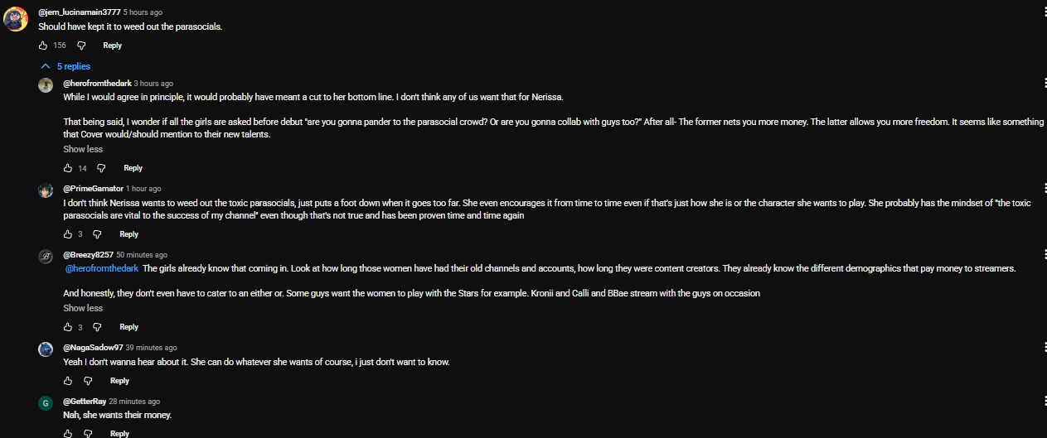Screen dimensions: 1047x438
Task: Dislike the reply from @PrimeGamator
Action: pyautogui.click(x=98, y=234)
